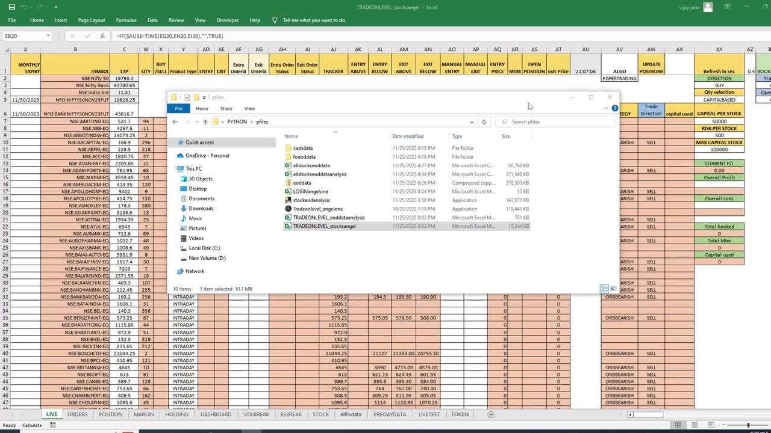Image resolution: width=771 pixels, height=433 pixels.
Task: Click the Properties icon in Explorer title bar
Action: pos(187,97)
